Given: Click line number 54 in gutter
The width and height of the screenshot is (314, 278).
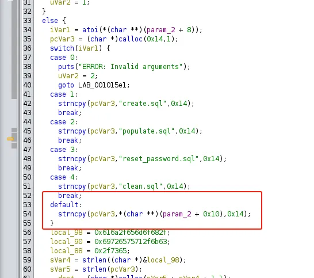Looking at the screenshot, I should [27, 214].
